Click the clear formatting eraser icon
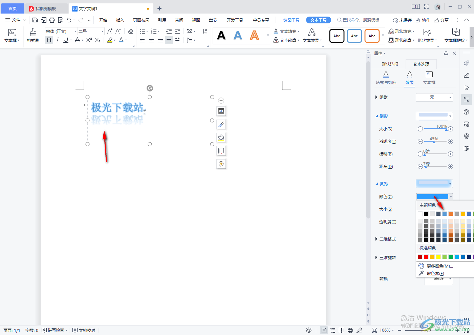The height and width of the screenshot is (335, 474). coord(130,31)
